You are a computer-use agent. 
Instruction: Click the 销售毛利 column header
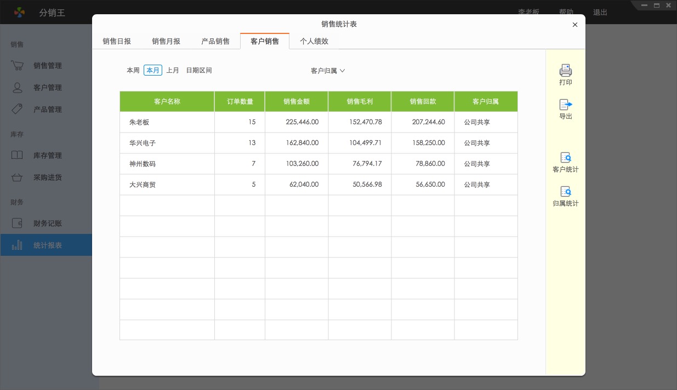[360, 101]
